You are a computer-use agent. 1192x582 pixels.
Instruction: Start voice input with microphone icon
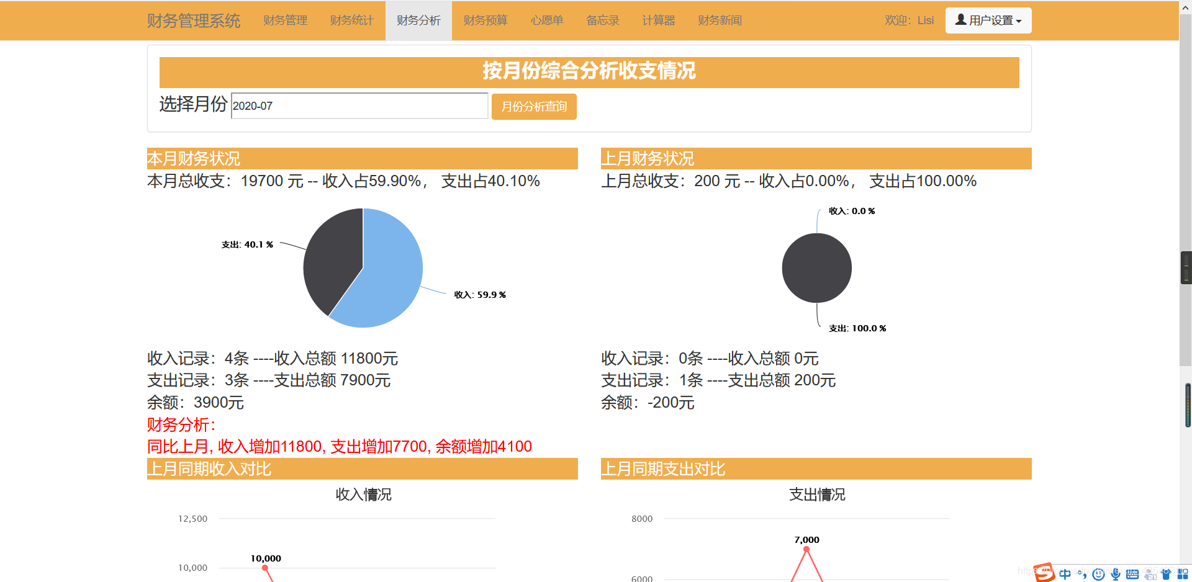[1115, 574]
